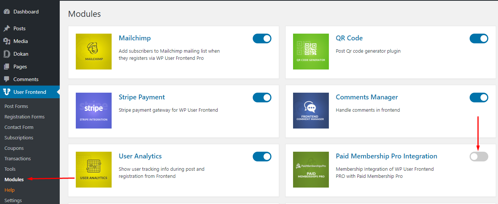This screenshot has height=204, width=498.
Task: Click the Comments Manager title
Action: point(367,97)
